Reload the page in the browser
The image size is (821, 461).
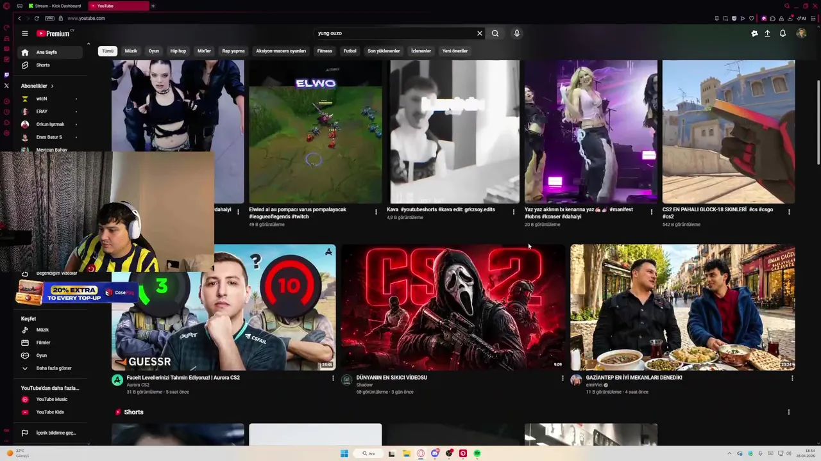tap(37, 19)
